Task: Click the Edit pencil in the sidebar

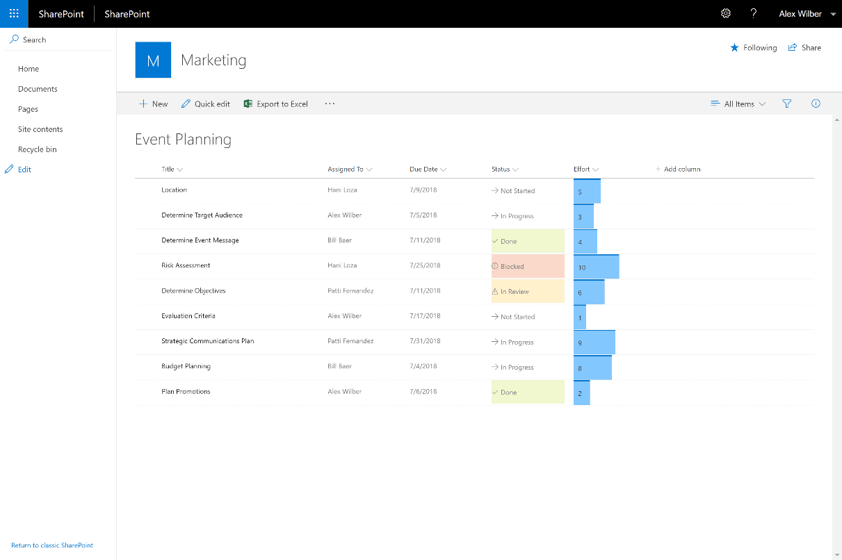Action: pos(9,169)
